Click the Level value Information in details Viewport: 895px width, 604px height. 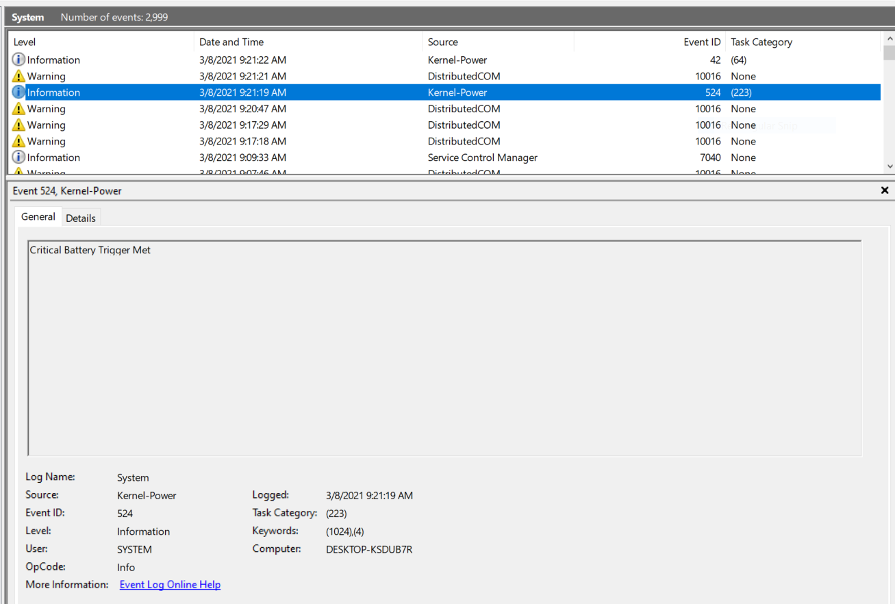143,531
